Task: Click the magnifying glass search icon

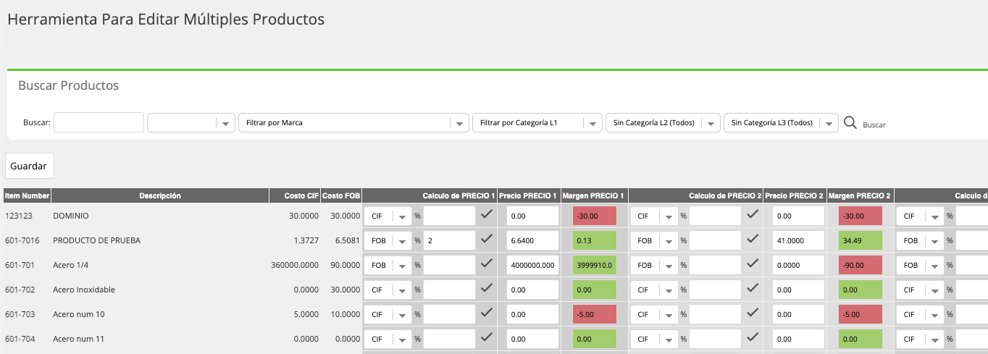Action: [x=850, y=123]
